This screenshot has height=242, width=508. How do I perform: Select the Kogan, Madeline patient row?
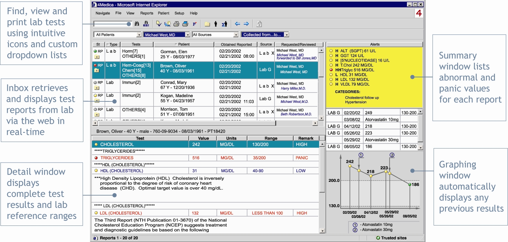[205, 99]
